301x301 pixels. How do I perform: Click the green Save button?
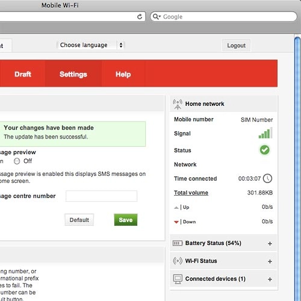click(x=126, y=220)
